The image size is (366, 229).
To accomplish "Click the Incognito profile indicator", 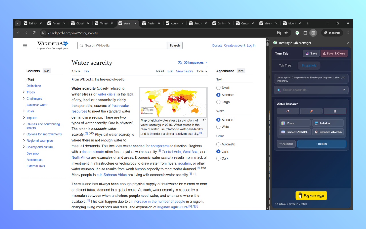I will [332, 33].
